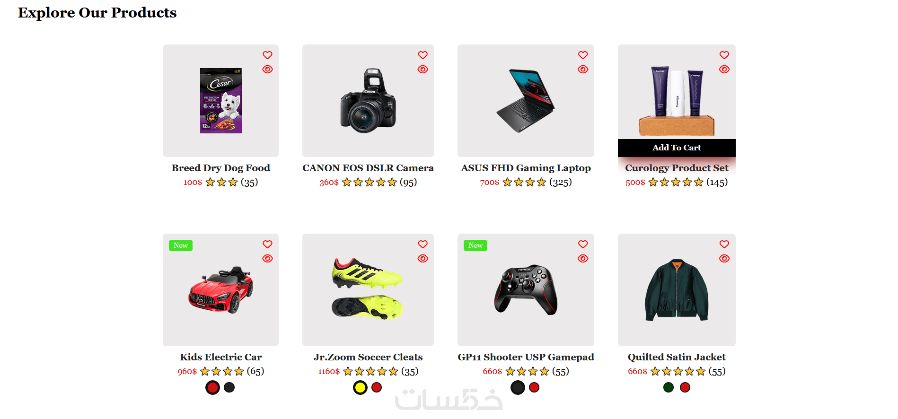Choose green color for Quilted Satin Jacket
The height and width of the screenshot is (419, 898).
pyautogui.click(x=668, y=387)
